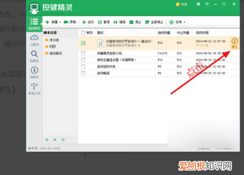Click the Ctrl+9 start hotkey cell
This screenshot has height=175, width=244.
[163, 53]
